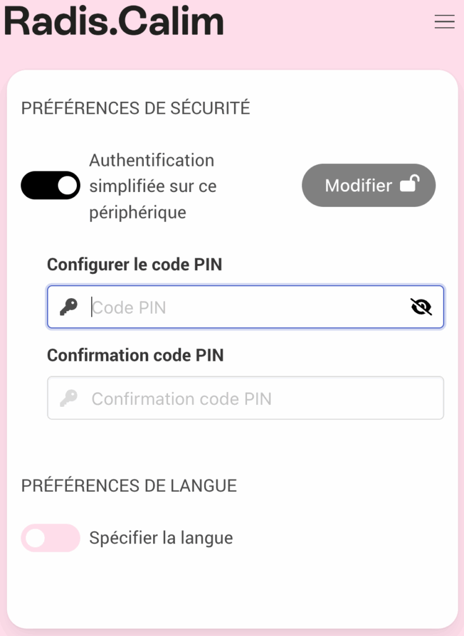
Task: Click blank card area below the language switch
Action: (232, 590)
